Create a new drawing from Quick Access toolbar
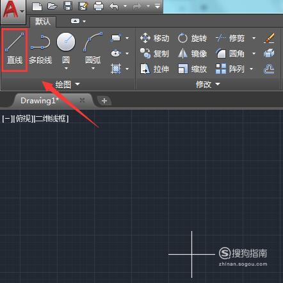The width and height of the screenshot is (283, 283). click(37, 6)
